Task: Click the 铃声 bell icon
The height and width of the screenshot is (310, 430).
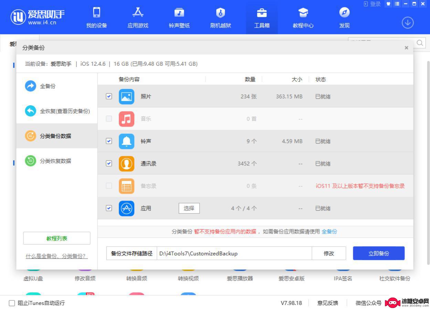Action: 126,141
